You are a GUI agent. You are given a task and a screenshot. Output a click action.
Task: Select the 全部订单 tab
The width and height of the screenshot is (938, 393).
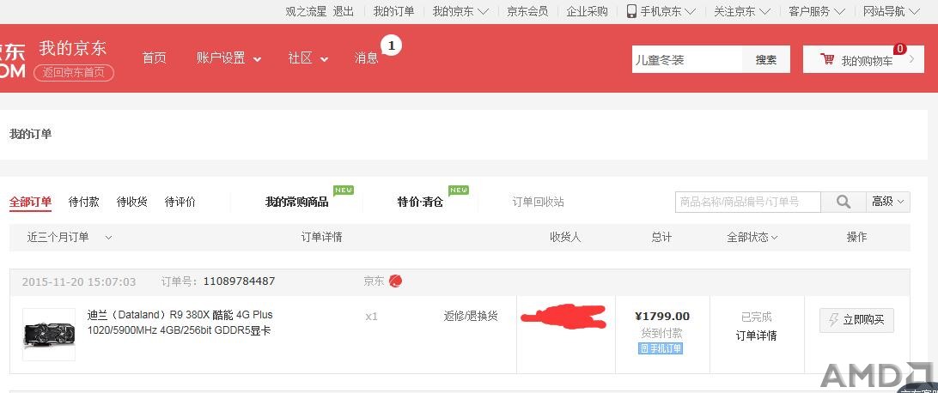[31, 202]
